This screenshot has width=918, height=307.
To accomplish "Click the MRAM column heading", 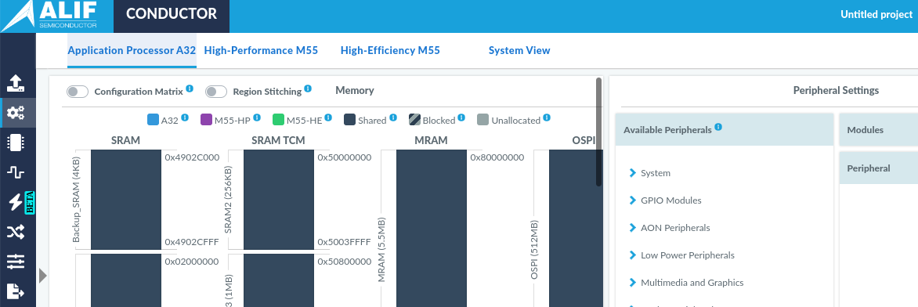I will pyautogui.click(x=431, y=140).
